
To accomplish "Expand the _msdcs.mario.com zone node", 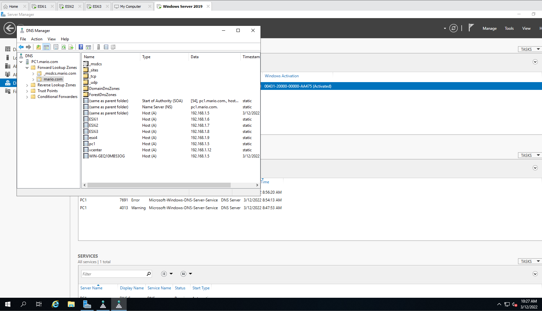I will point(33,74).
